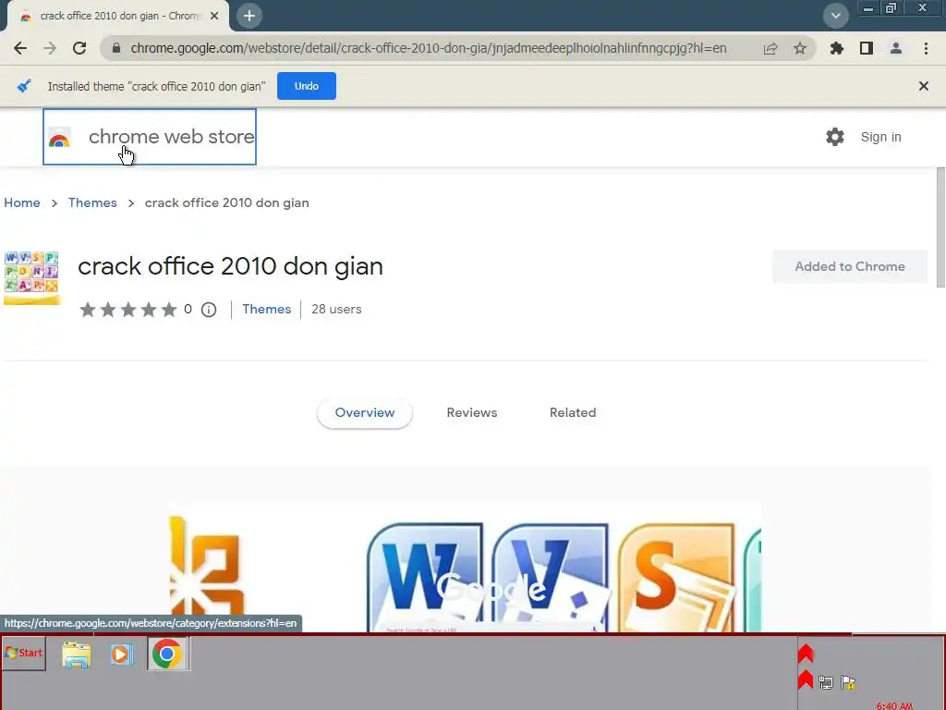Select the Overview tab
This screenshot has width=946, height=710.
tap(364, 412)
